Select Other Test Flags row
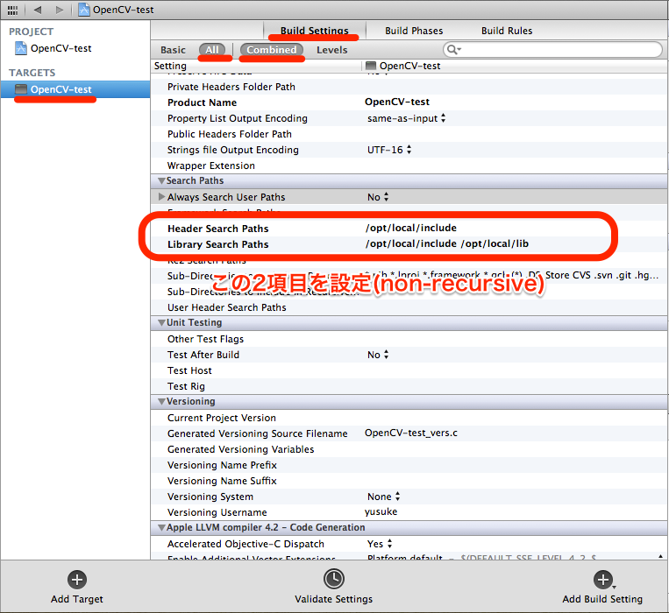The image size is (669, 613). coord(409,339)
